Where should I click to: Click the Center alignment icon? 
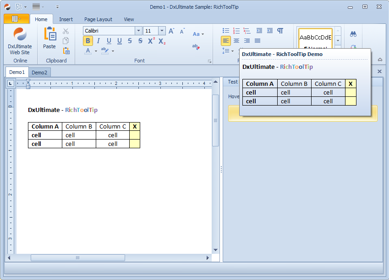(x=236, y=41)
